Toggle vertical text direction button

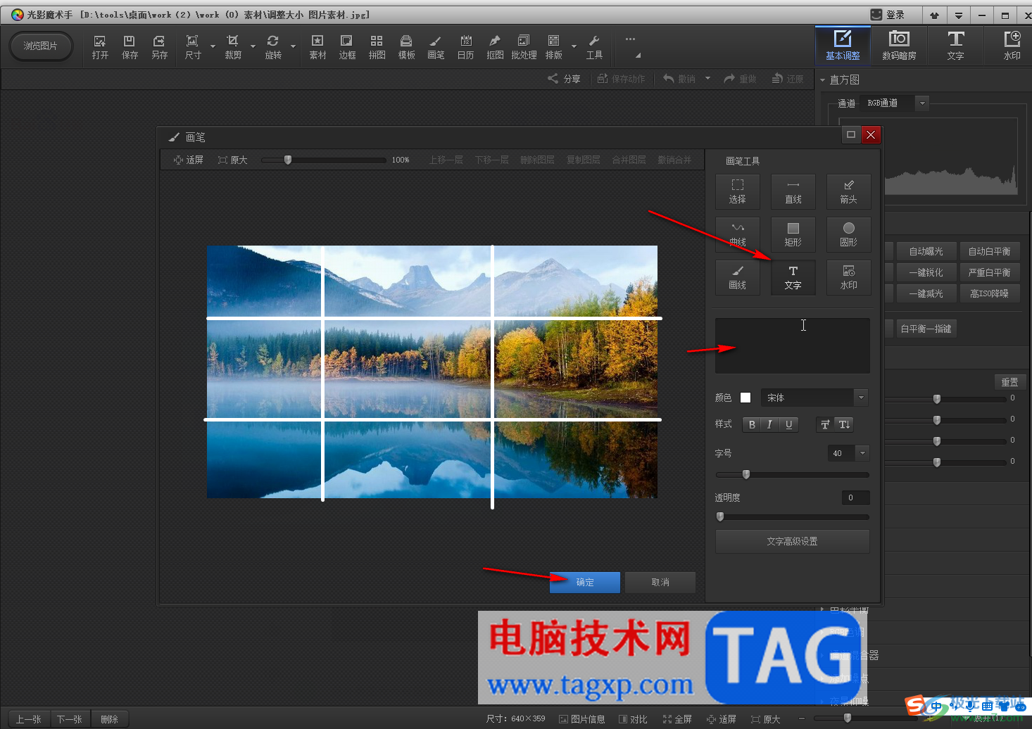click(844, 424)
